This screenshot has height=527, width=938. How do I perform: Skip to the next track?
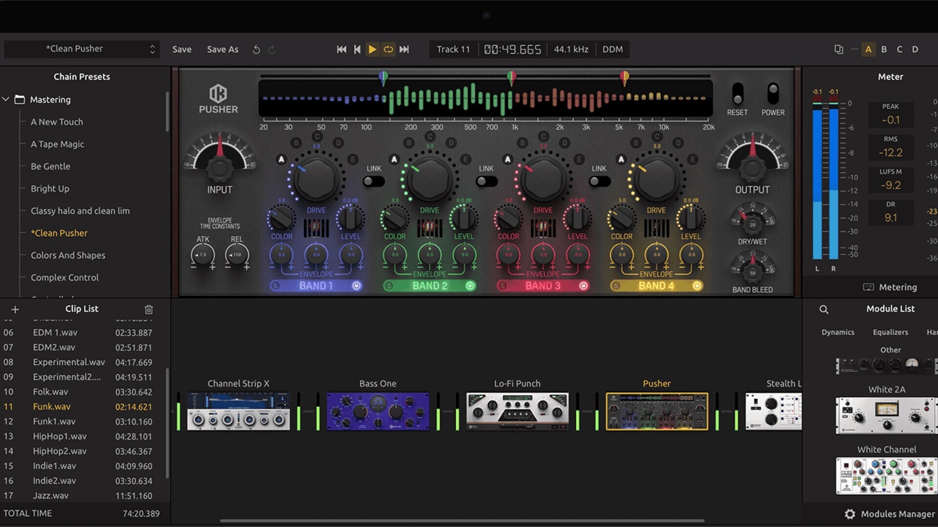coord(404,49)
